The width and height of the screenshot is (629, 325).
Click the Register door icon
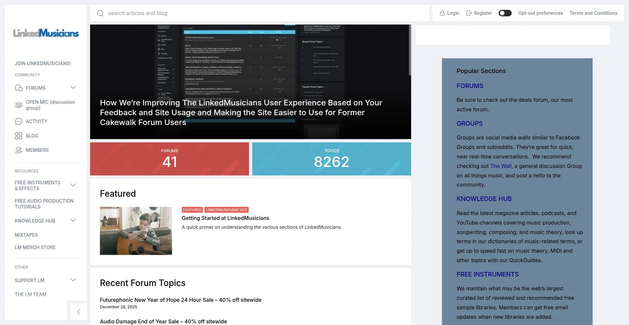click(x=469, y=13)
